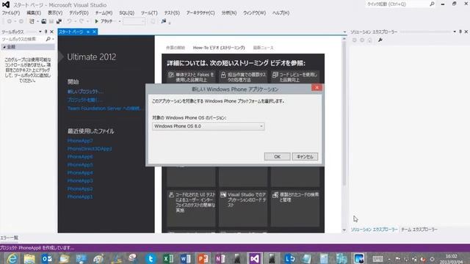Open the attach/start target dropdown arrow

[120, 21]
